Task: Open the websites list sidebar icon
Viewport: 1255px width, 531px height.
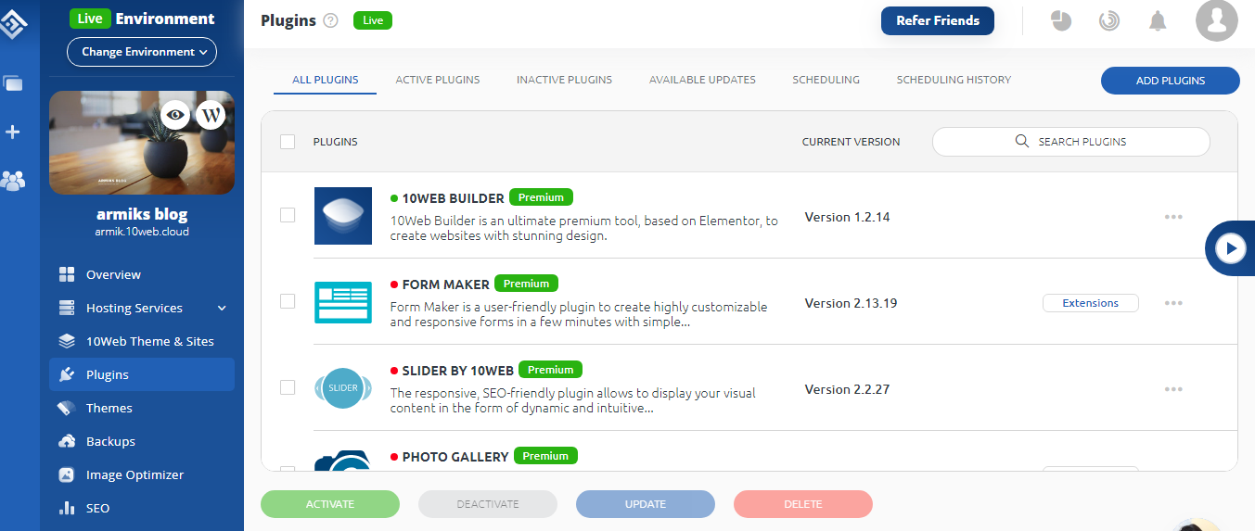Action: pos(13,83)
